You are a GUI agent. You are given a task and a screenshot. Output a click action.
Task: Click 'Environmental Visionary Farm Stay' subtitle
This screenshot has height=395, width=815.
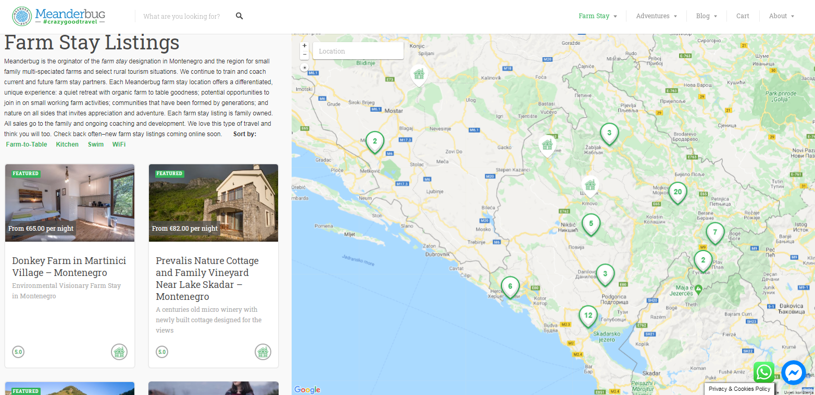[67, 291]
